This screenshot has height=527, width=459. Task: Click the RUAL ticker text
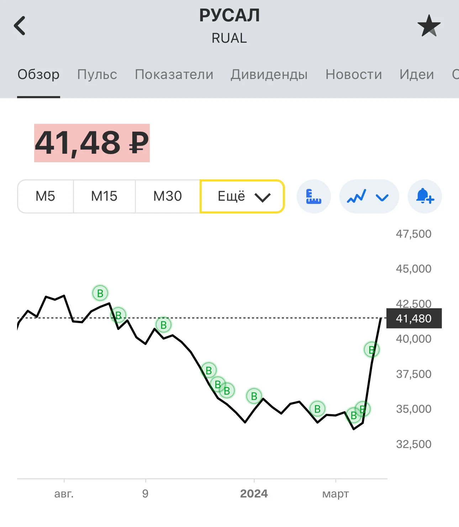pos(229,38)
